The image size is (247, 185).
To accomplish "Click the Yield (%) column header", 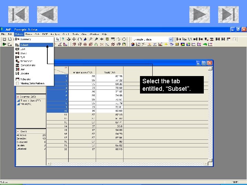I will coord(110,72).
